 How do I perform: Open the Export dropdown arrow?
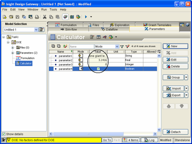tap(186, 95)
